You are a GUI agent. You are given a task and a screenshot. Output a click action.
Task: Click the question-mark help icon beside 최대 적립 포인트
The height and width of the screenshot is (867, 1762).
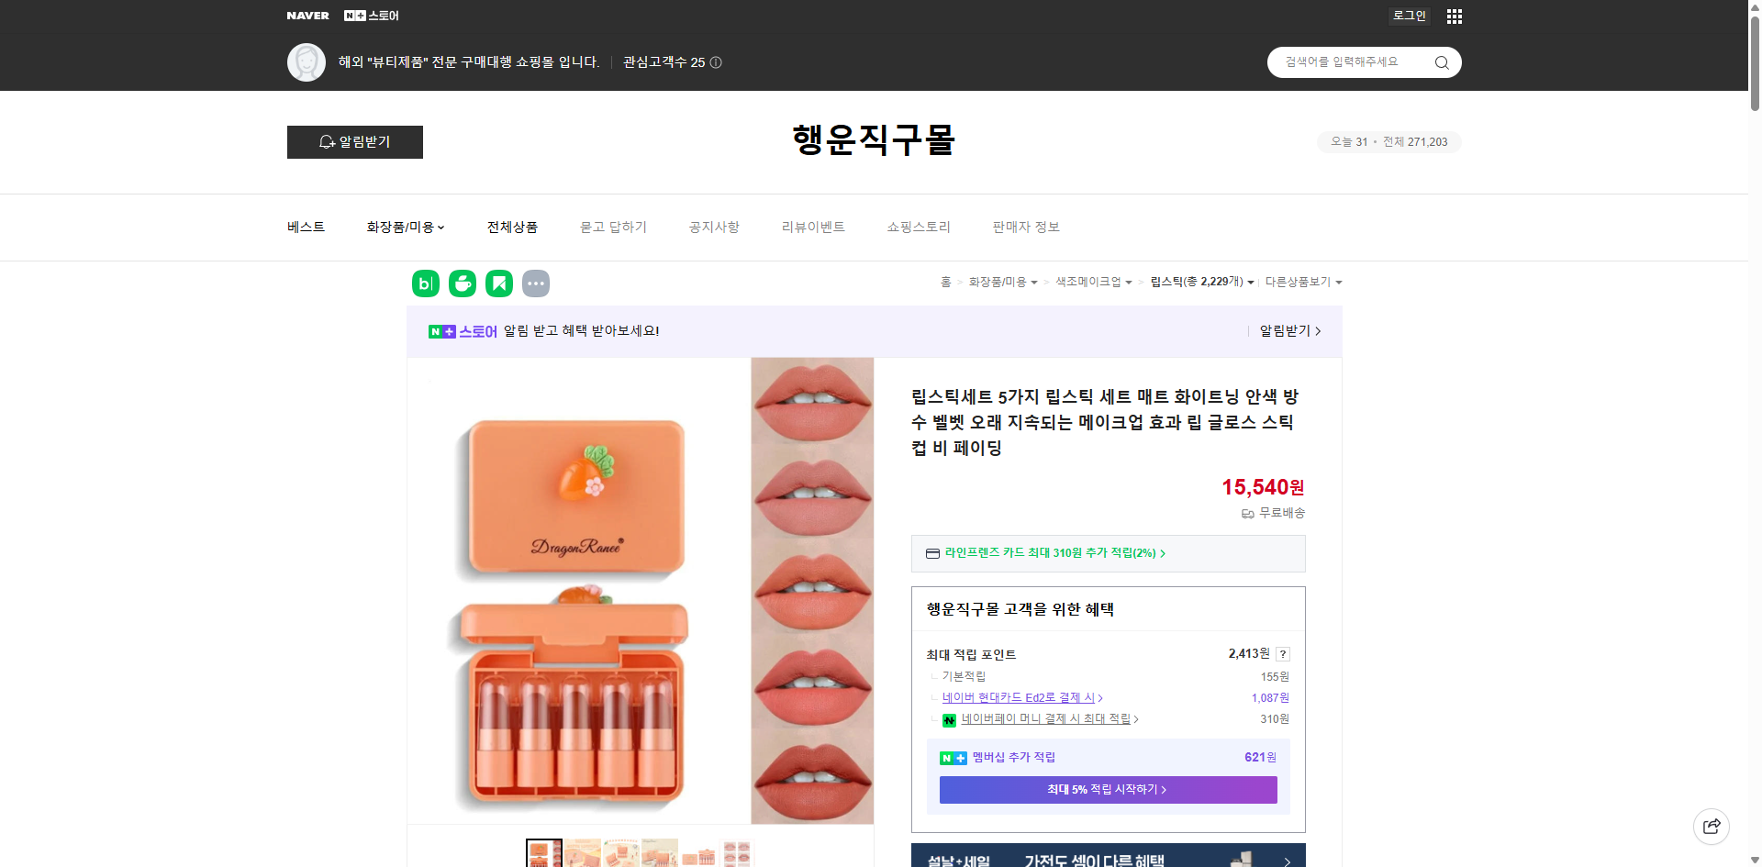click(x=1283, y=654)
